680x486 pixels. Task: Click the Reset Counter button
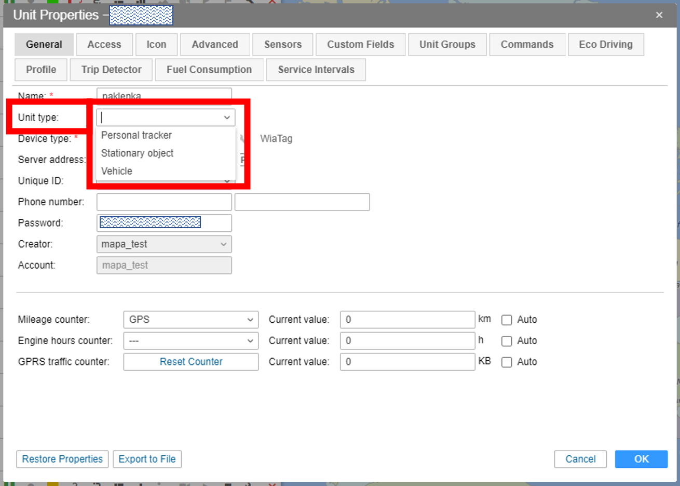[x=191, y=362]
